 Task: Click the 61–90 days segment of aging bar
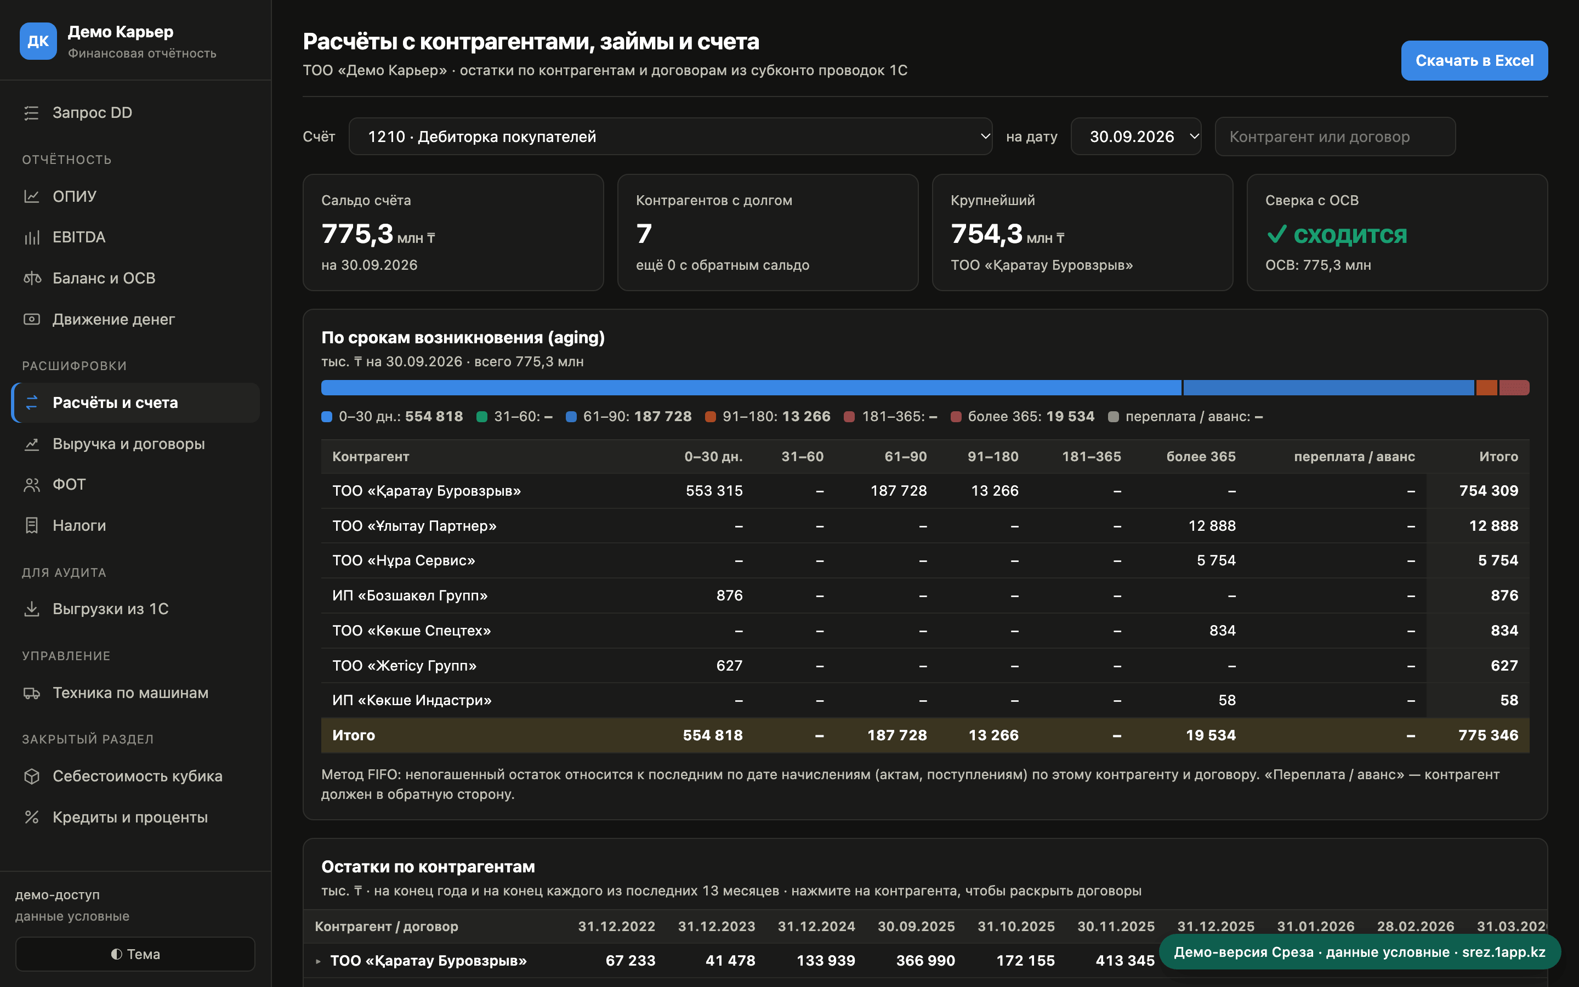coord(1328,388)
